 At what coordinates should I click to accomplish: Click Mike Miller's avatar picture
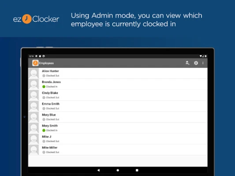coord(34,150)
